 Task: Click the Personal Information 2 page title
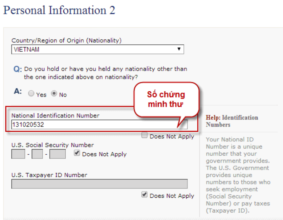[x=59, y=10]
